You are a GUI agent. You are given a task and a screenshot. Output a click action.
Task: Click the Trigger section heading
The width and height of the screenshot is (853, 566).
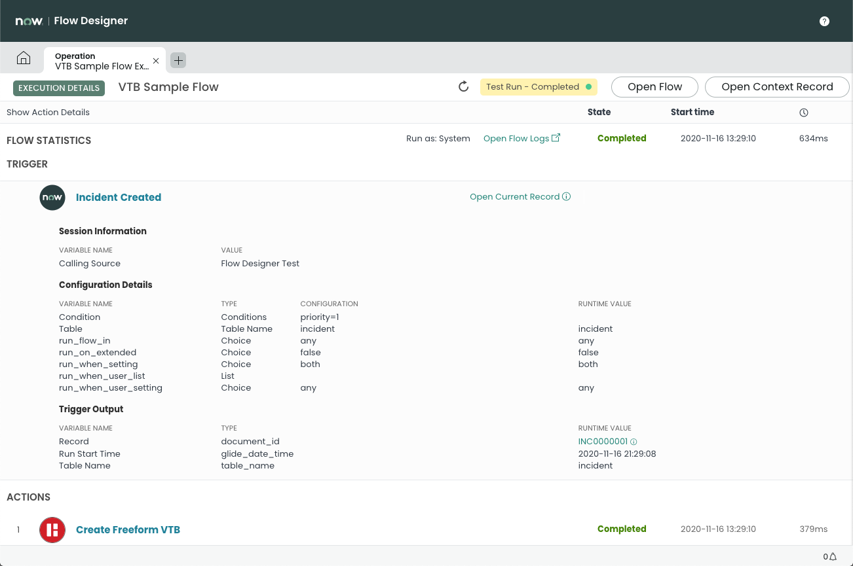27,164
